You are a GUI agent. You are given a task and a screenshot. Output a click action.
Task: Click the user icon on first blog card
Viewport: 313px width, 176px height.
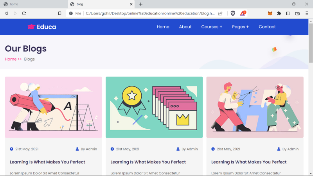click(x=77, y=149)
